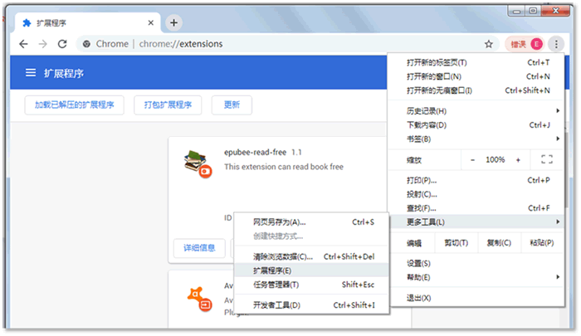
Task: Click the fullscreen icon in zoom row
Action: coord(546,159)
